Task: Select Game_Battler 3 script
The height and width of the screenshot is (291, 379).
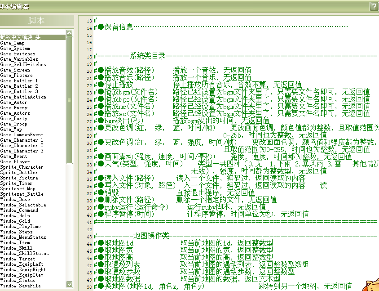Action: click(19, 91)
